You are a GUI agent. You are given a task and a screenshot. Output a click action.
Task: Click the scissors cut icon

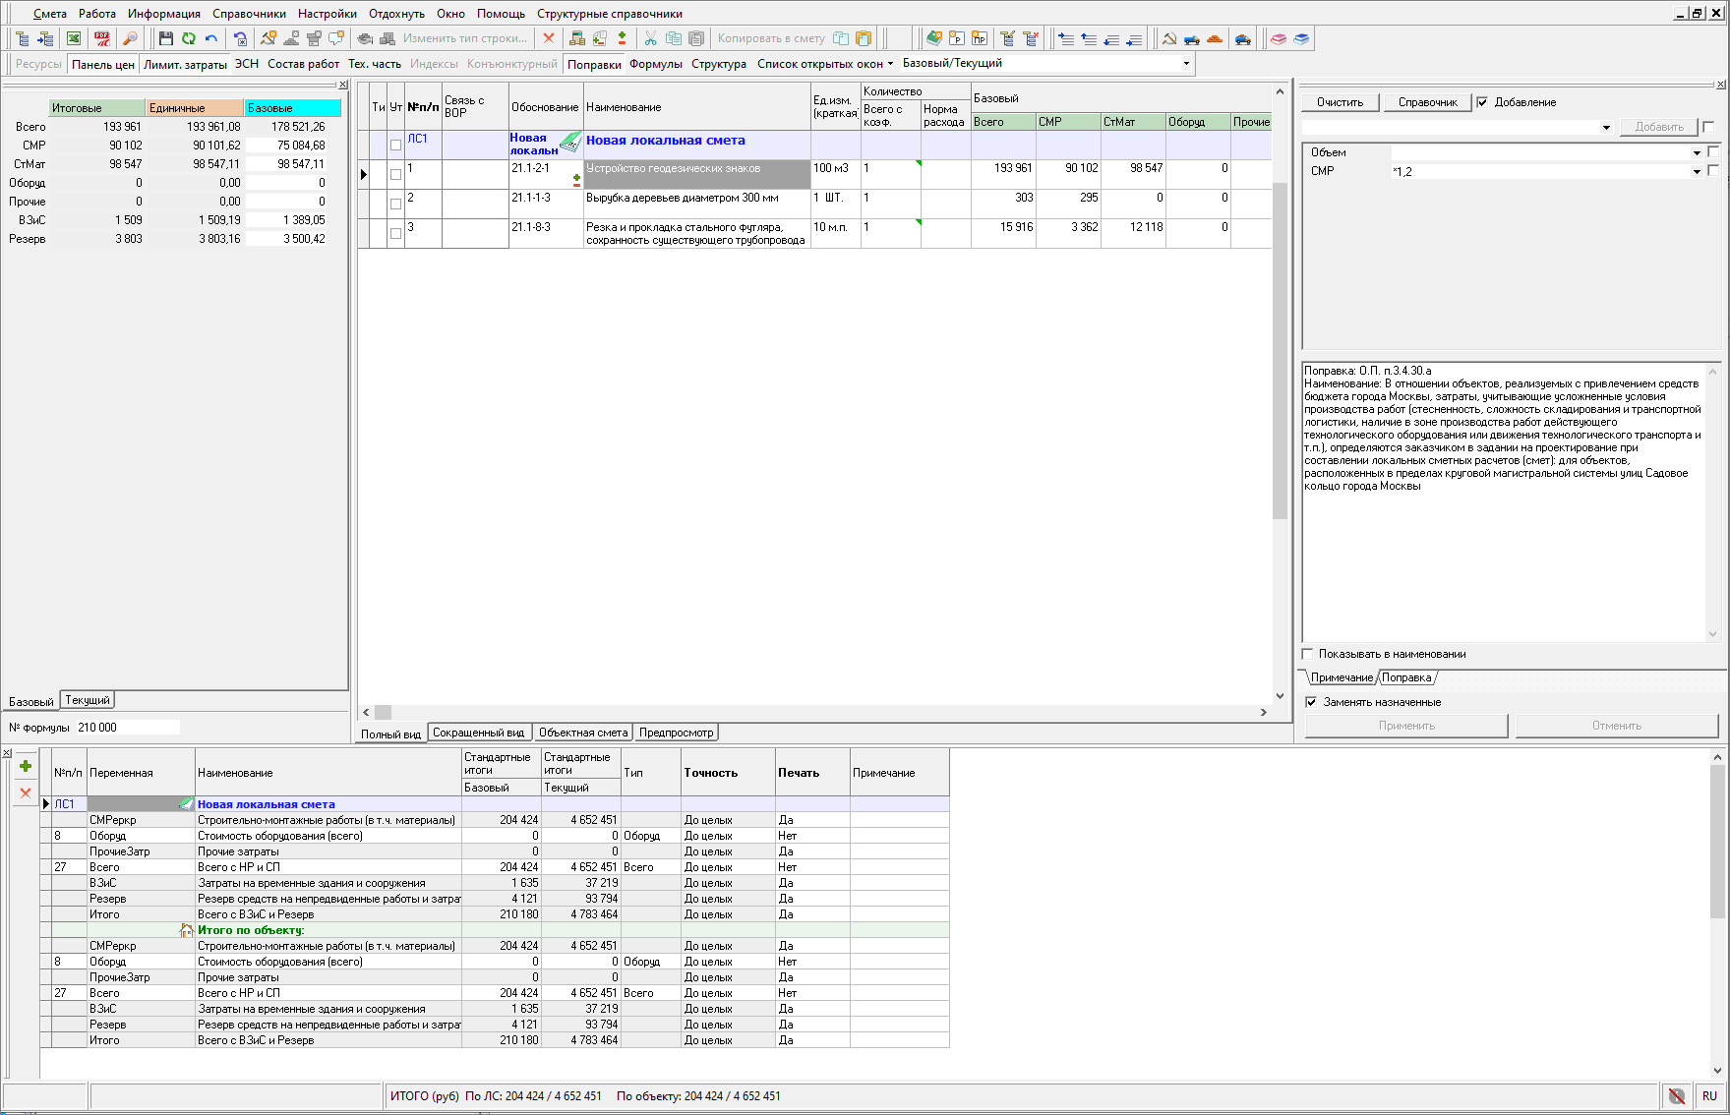(650, 38)
